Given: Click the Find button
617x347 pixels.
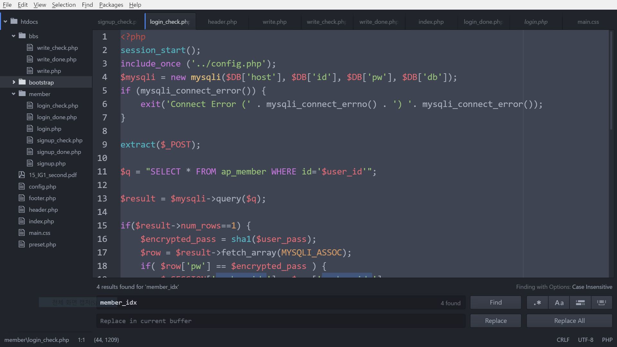Looking at the screenshot, I should pyautogui.click(x=495, y=303).
